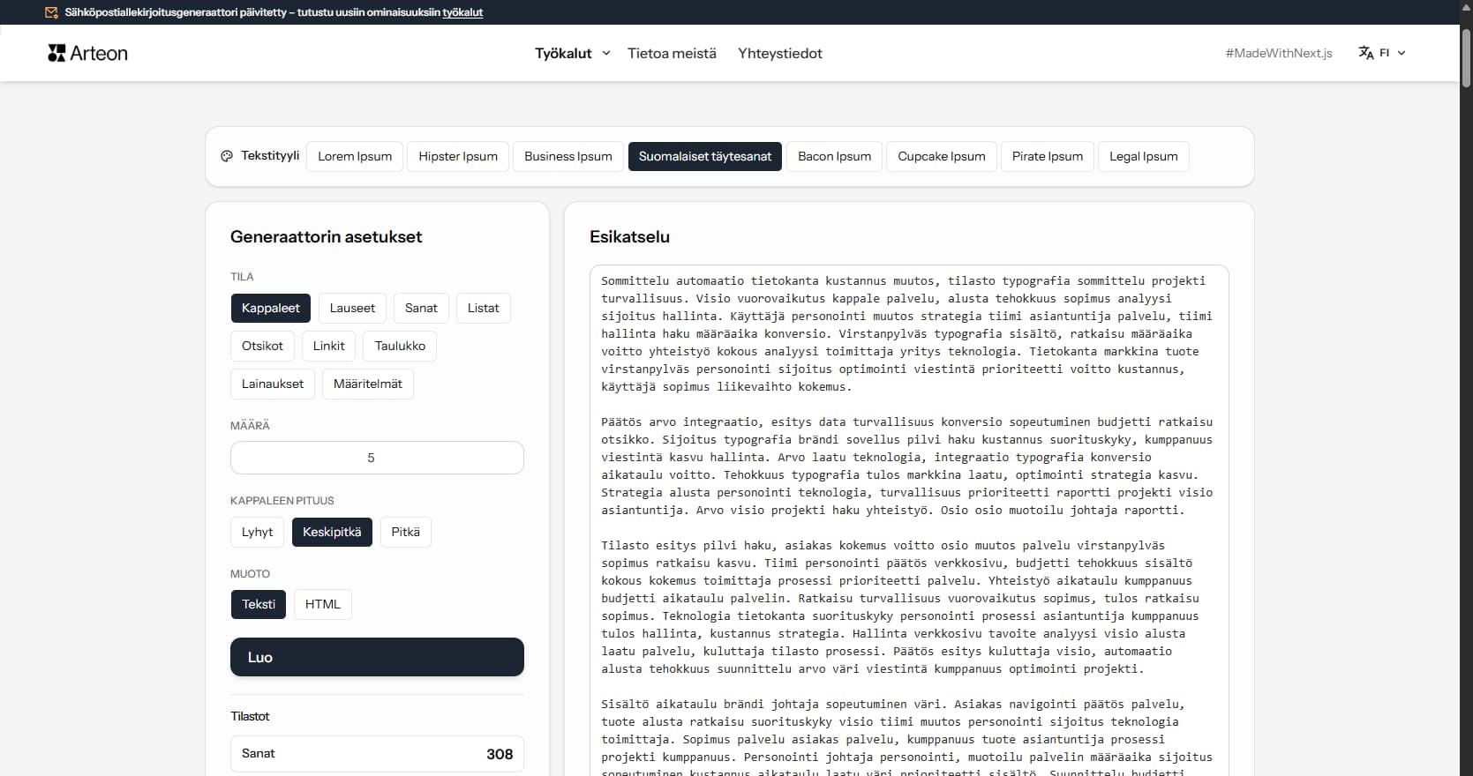Select Suomalaiset täytesanat style
Viewport: 1473px width, 776px height.
[705, 156]
